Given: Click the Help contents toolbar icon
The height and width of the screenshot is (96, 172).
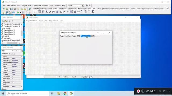Looking at the screenshot, I should [x=29, y=9].
